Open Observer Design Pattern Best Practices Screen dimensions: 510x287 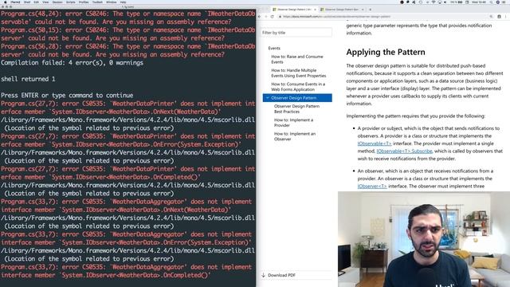[296, 108]
